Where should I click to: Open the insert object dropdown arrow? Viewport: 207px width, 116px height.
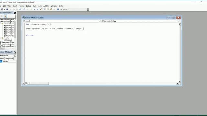5,9
